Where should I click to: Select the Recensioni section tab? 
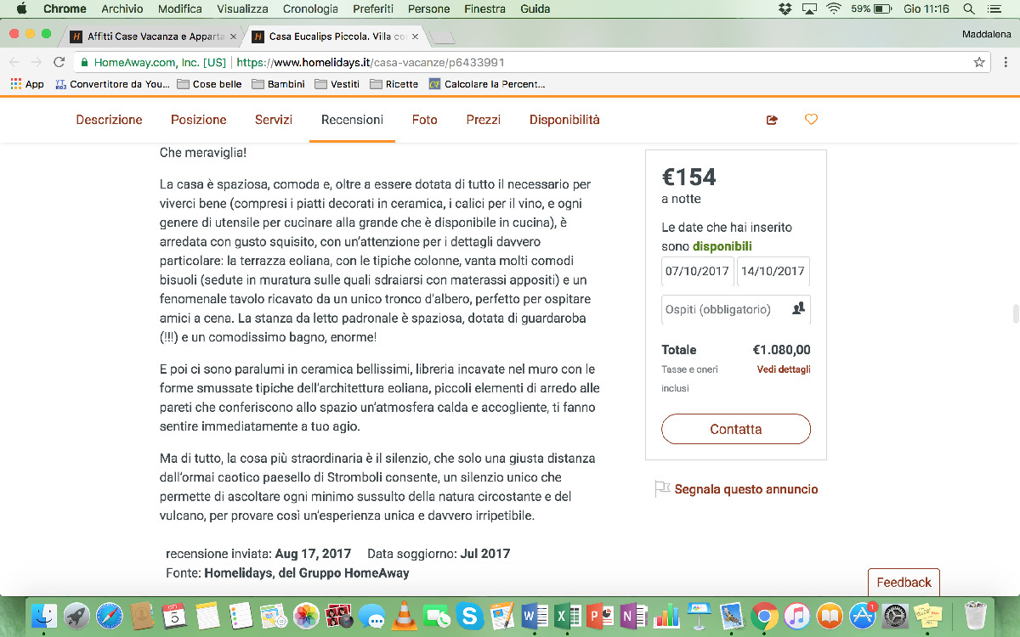pyautogui.click(x=352, y=120)
